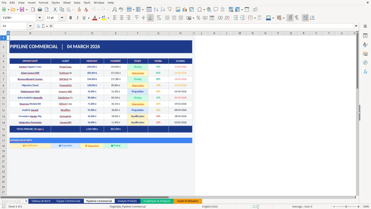Apply the red font color swatch
Image resolution: width=371 pixels, height=209 pixels.
tap(95, 18)
